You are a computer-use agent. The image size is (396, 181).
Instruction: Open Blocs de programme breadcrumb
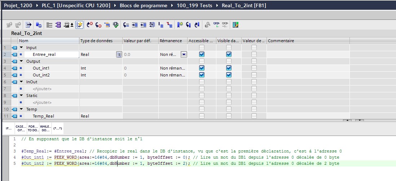coord(144,5)
